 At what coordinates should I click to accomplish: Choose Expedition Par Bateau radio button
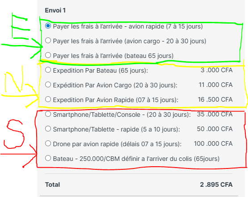48,70
